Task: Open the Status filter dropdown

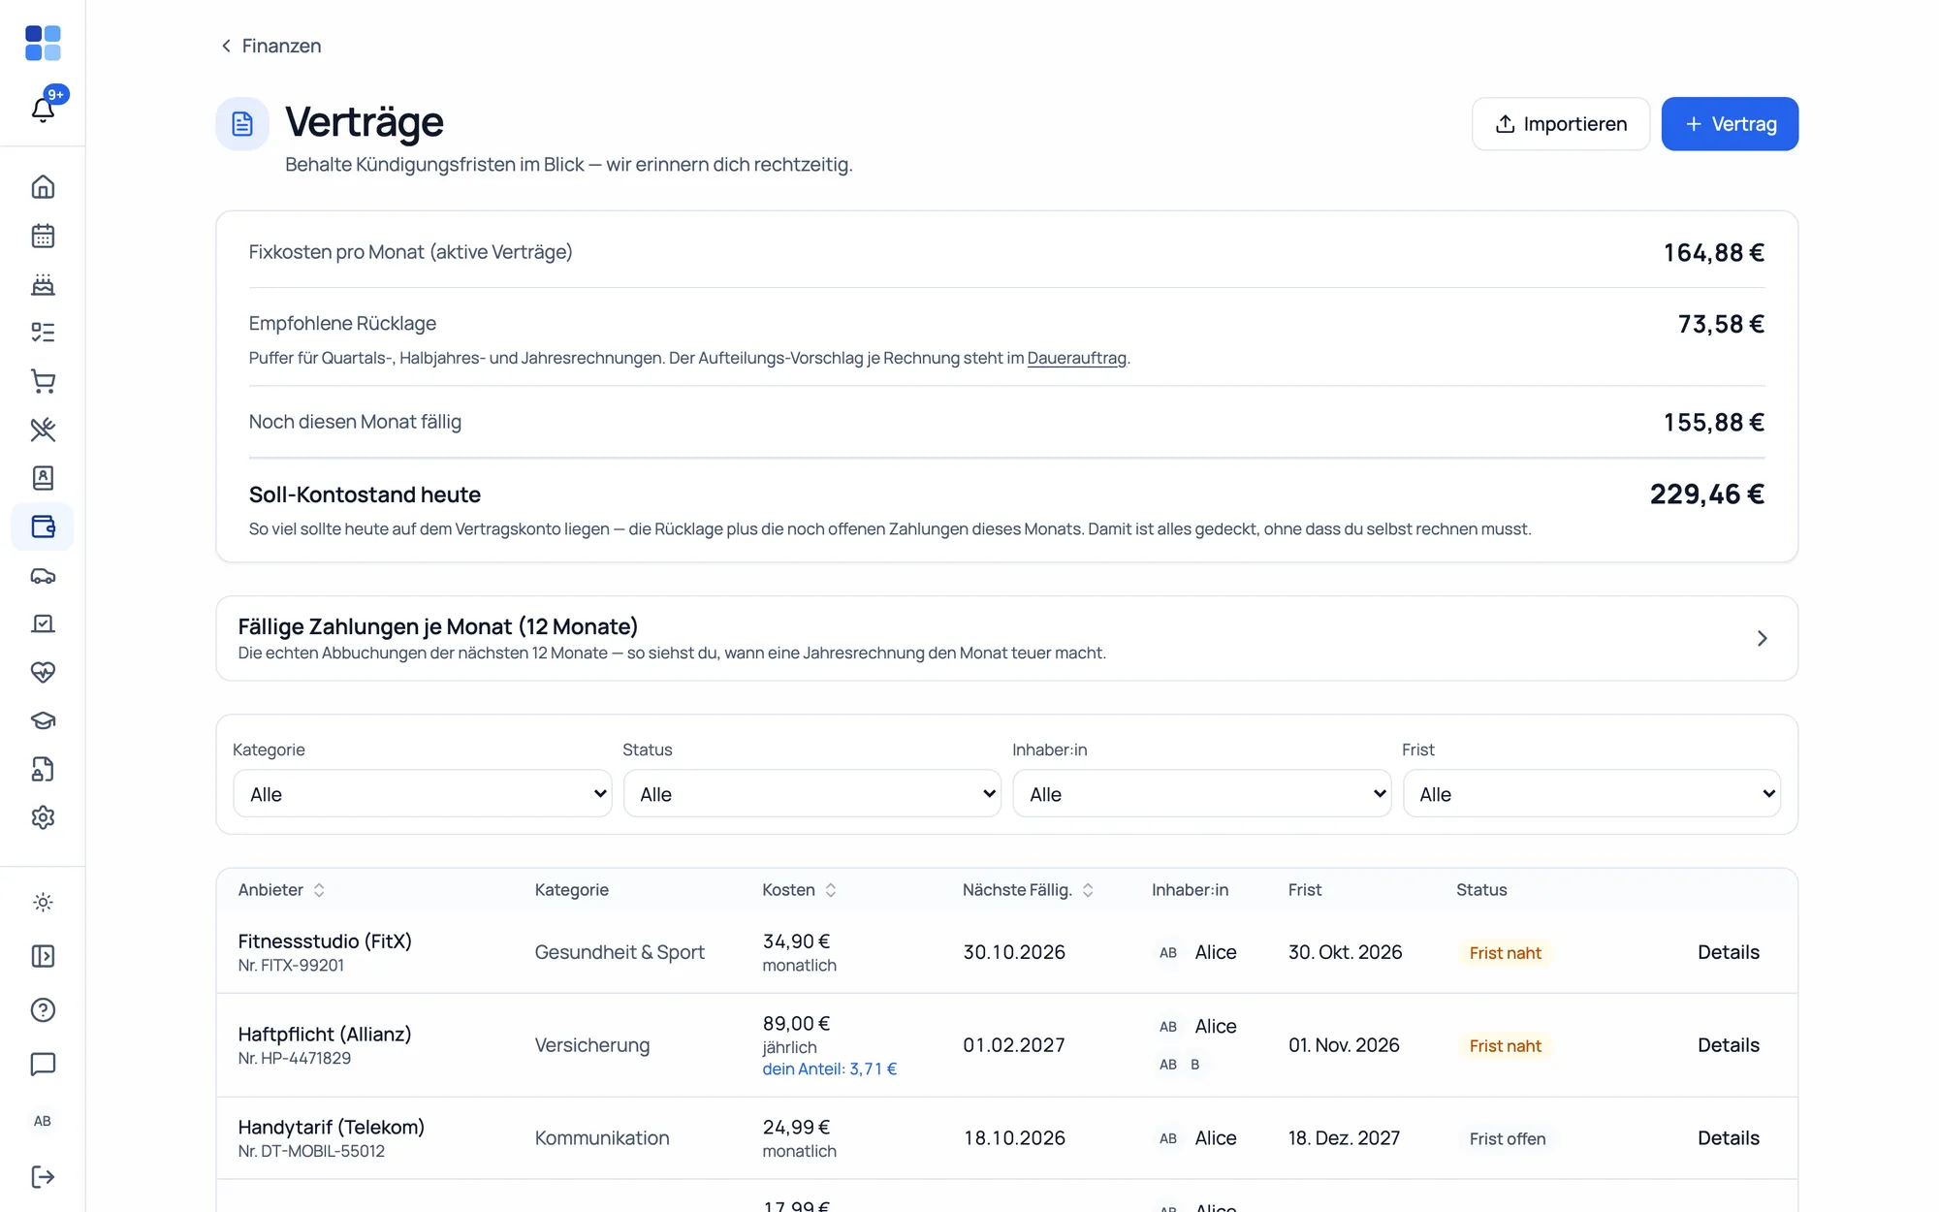Action: click(812, 794)
